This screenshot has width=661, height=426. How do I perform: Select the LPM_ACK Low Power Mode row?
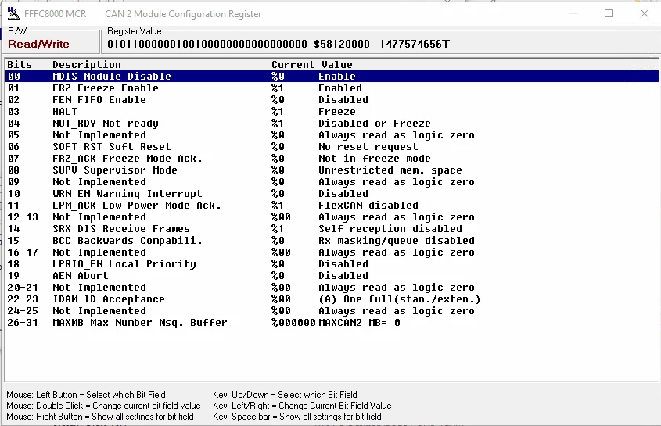(x=332, y=206)
